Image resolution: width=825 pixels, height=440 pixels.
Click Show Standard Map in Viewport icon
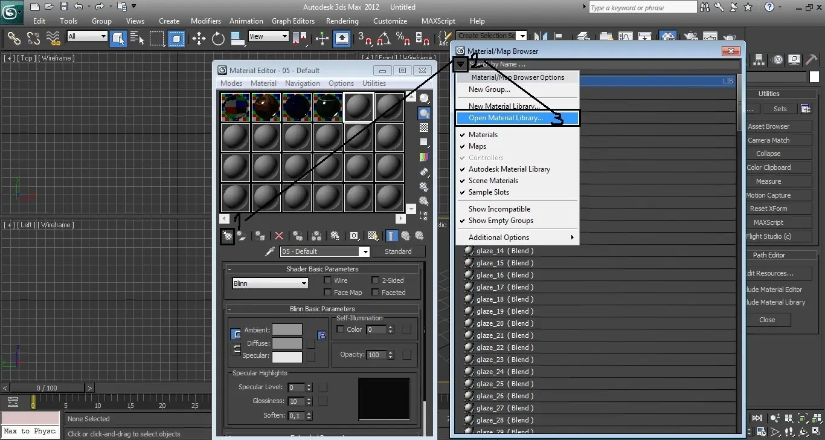(x=373, y=236)
